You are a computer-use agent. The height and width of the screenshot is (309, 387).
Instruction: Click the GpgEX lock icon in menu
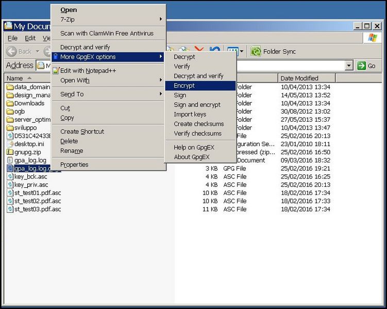[x=56, y=56]
